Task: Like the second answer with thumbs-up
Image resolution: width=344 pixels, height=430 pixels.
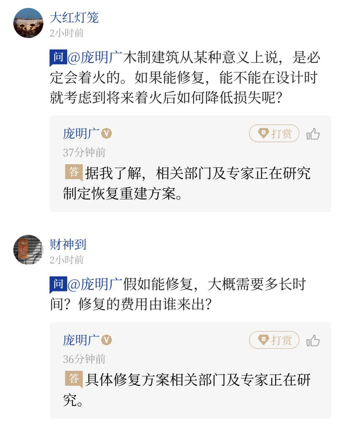Action: pyautogui.click(x=313, y=341)
